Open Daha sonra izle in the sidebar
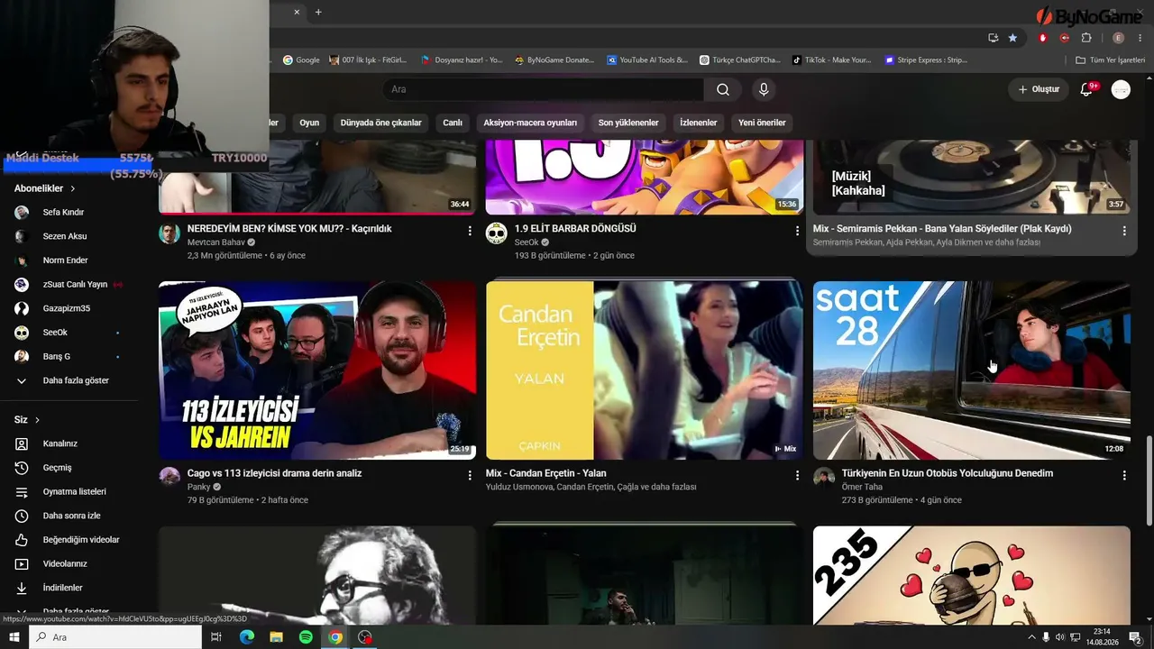1154x649 pixels. 69,516
